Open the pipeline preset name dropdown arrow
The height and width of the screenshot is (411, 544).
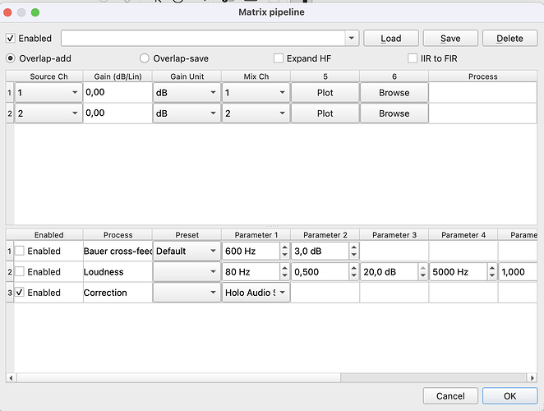[x=352, y=38]
